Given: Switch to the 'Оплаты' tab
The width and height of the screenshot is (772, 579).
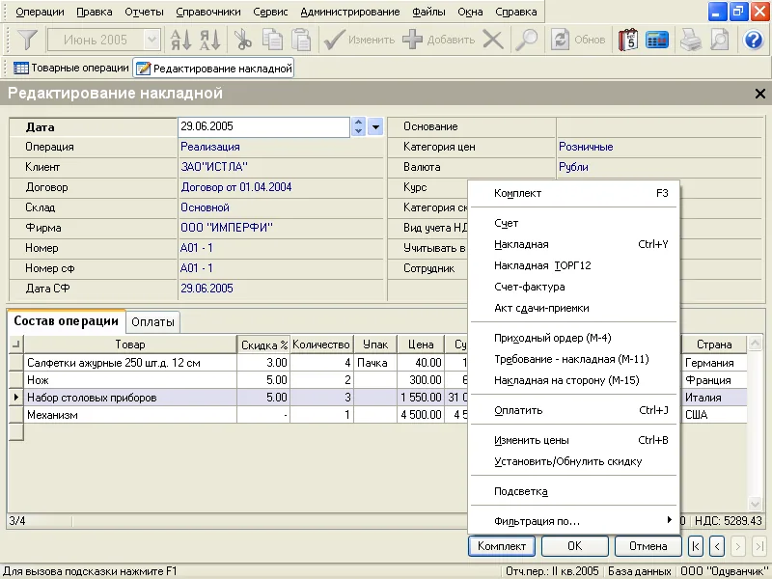Looking at the screenshot, I should 153,321.
